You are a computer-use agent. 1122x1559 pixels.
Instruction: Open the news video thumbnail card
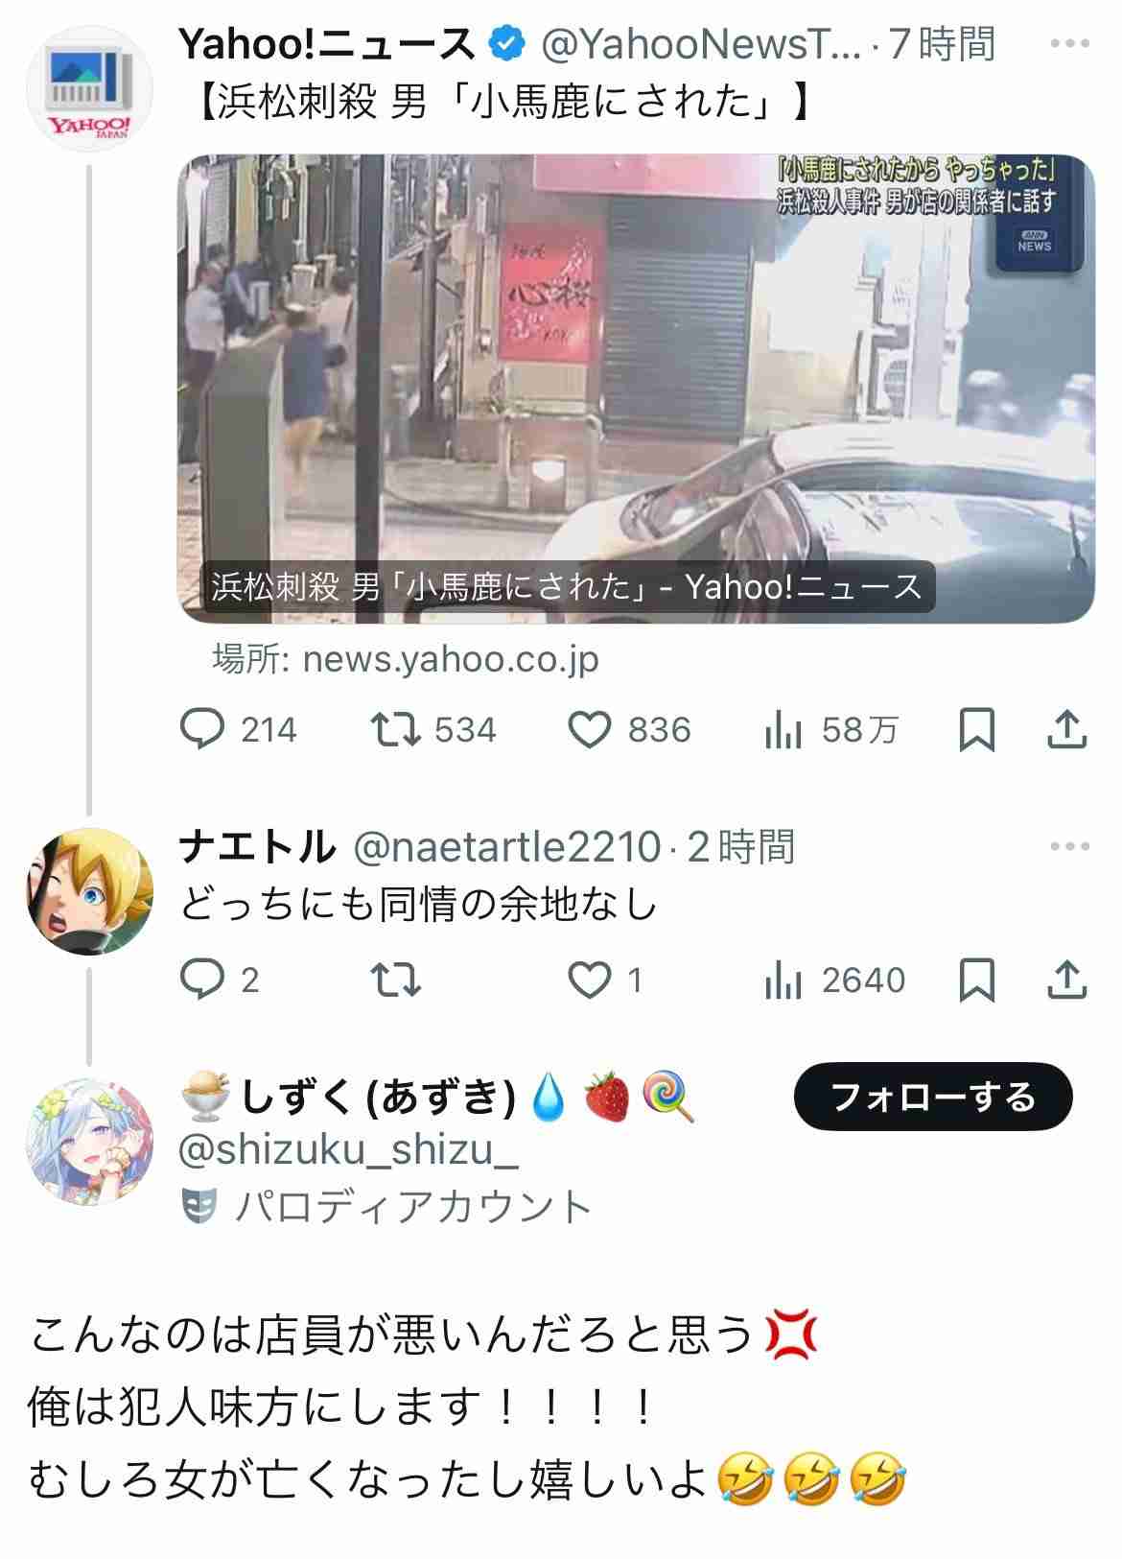[x=637, y=389]
